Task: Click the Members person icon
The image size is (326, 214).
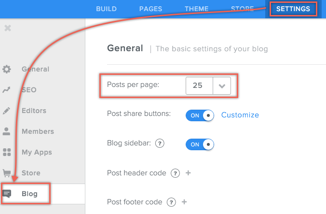Action: point(7,131)
